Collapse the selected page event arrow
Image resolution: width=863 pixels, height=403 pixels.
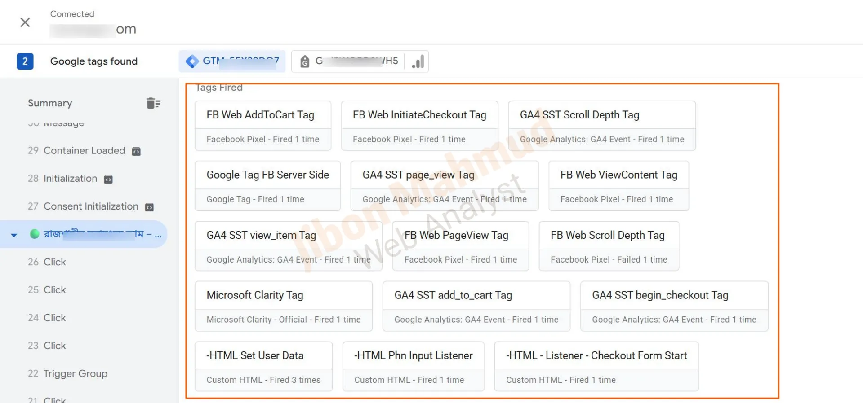[14, 235]
